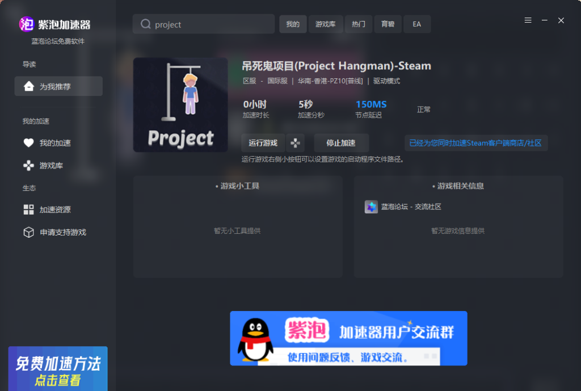The image size is (581, 391).
Task: Click the 国际服 server text
Action: point(277,81)
